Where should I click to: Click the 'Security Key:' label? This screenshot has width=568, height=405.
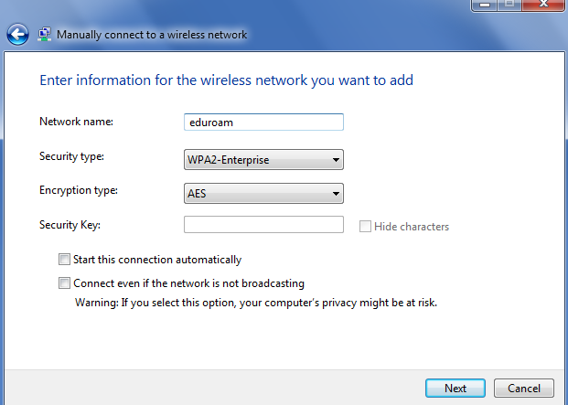(70, 225)
